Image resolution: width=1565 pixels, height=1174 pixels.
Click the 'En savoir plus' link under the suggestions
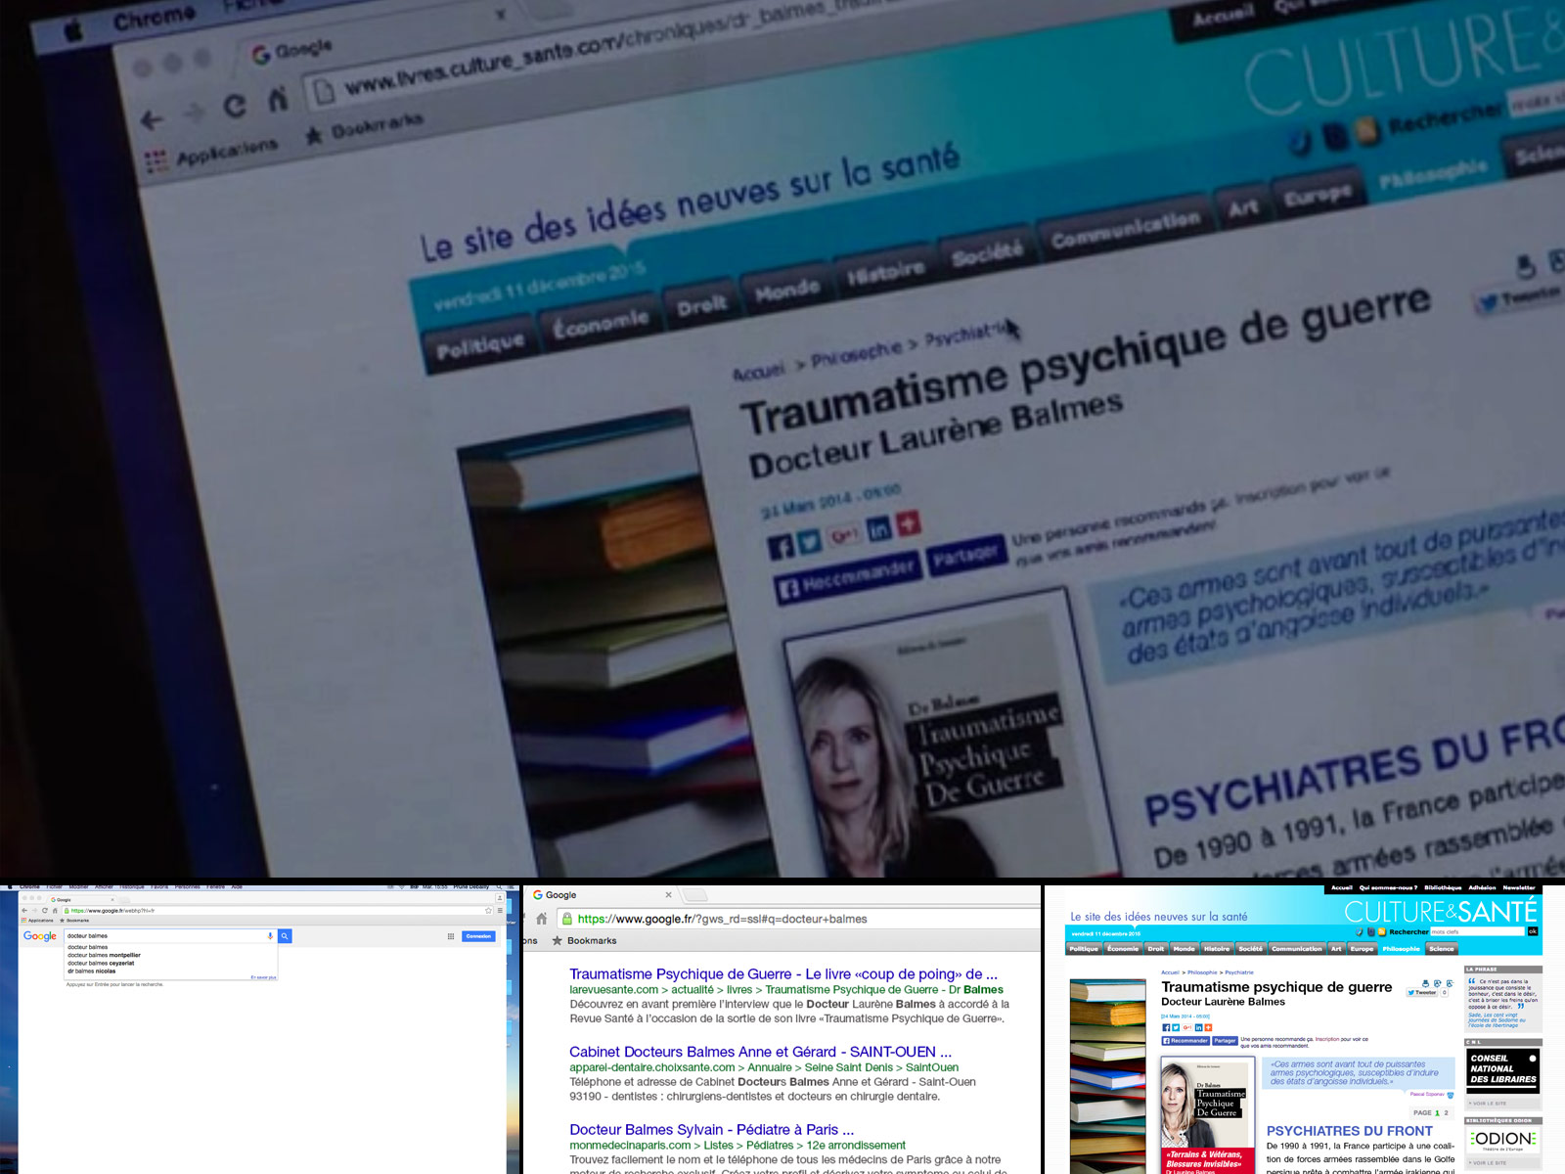[263, 977]
